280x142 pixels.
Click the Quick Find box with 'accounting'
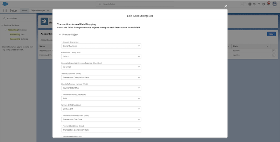tap(18, 19)
